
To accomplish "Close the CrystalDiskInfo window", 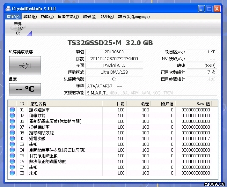I will pyautogui.click(x=217, y=8).
